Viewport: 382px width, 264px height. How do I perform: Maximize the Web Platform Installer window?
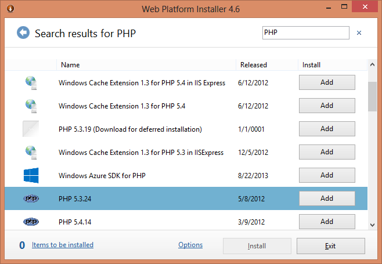click(x=344, y=7)
